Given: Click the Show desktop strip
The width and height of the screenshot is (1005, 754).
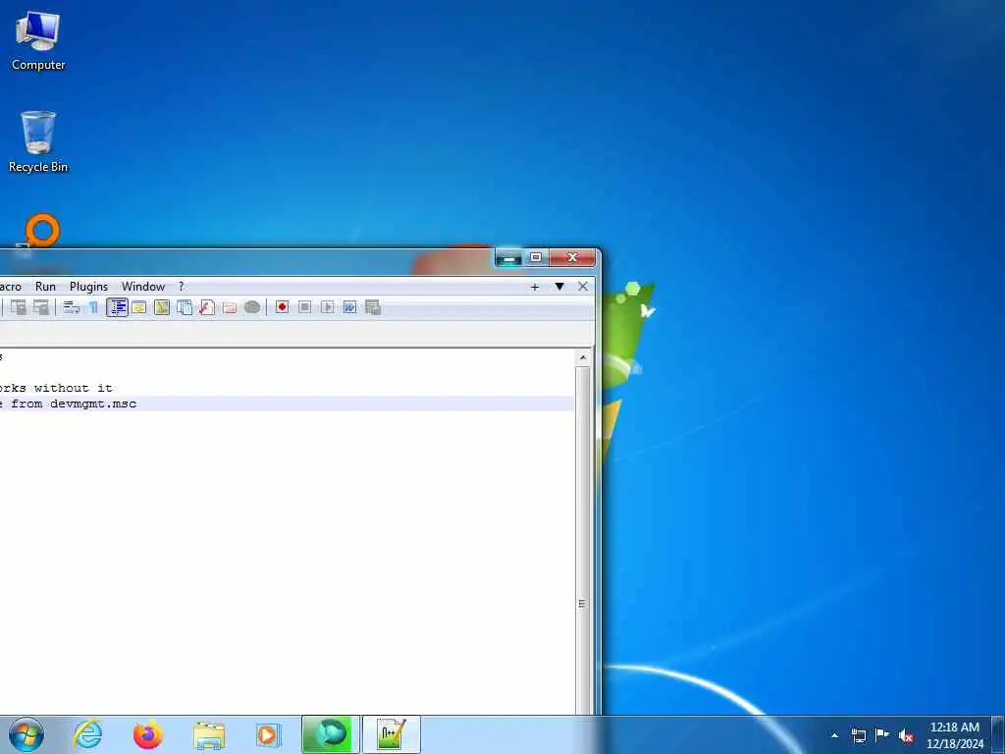Looking at the screenshot, I should [x=998, y=735].
